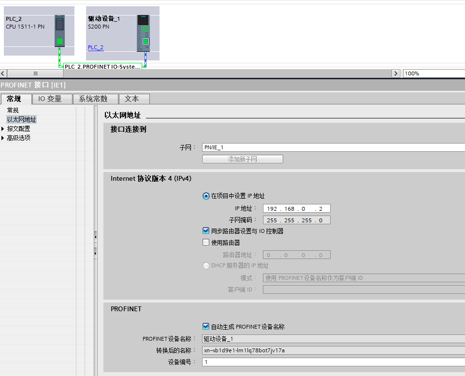
Task: Collapse the navigation pane with the left splitter arrow
Action: pyautogui.click(x=96, y=237)
